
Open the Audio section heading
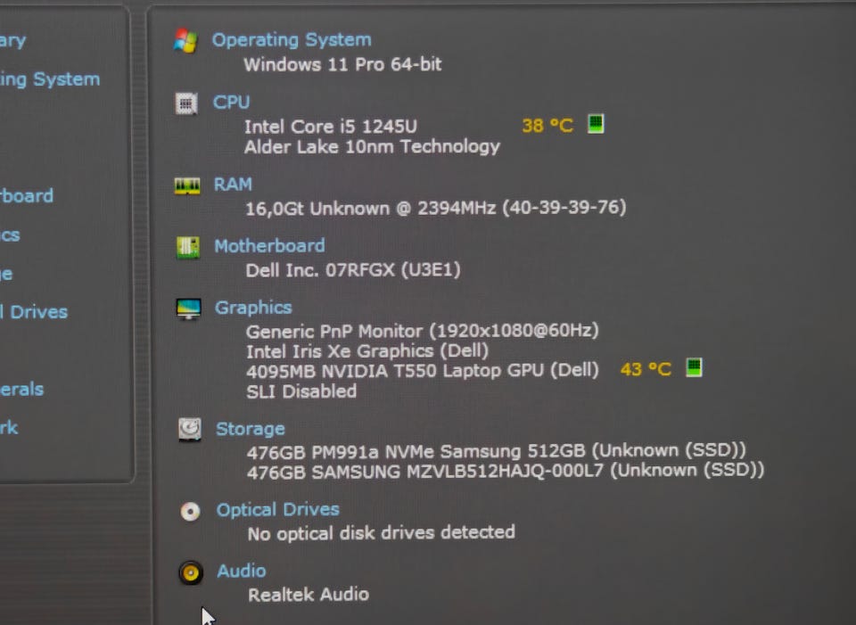[x=242, y=571]
